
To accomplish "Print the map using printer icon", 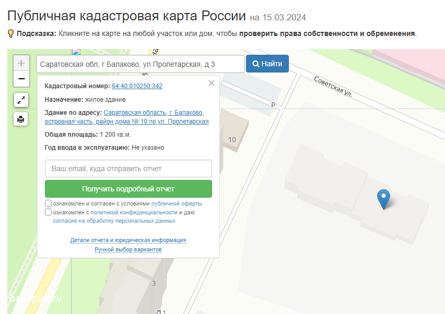I will pyautogui.click(x=21, y=119).
